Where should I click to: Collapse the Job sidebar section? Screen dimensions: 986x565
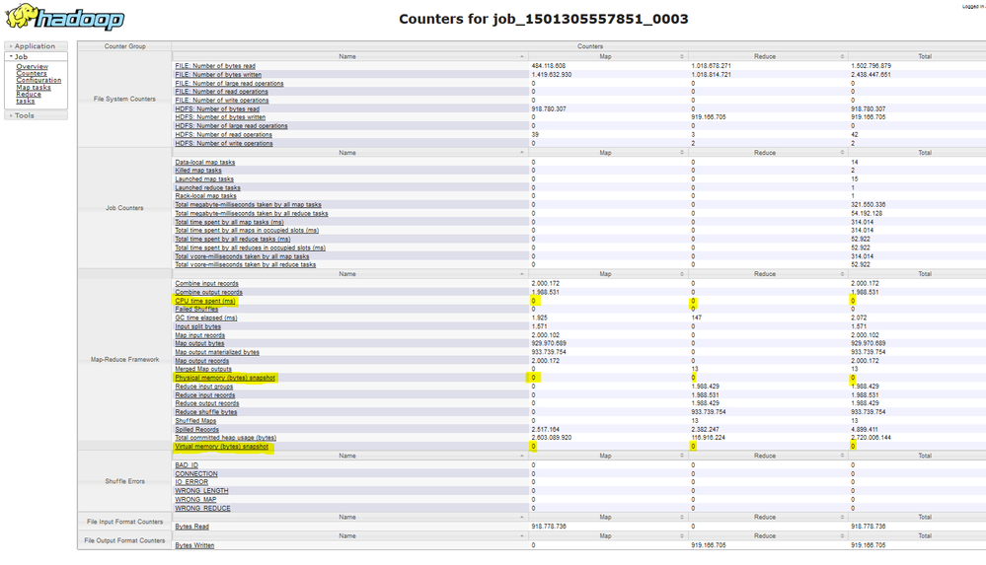pos(36,56)
